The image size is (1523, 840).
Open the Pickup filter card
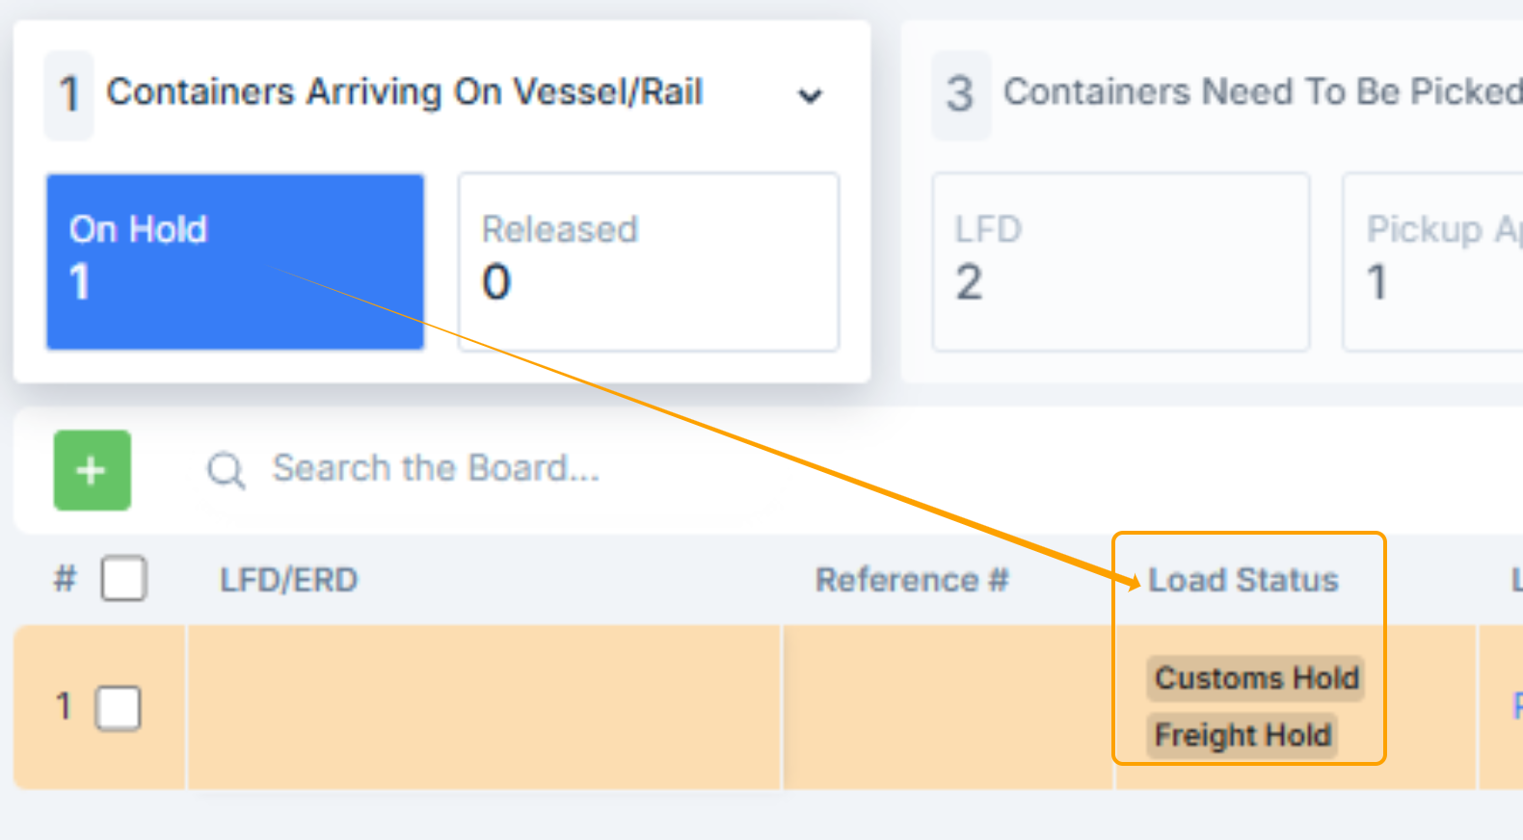point(1432,261)
